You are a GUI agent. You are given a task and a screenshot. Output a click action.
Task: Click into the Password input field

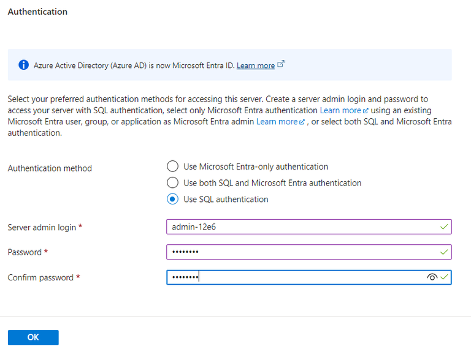pyautogui.click(x=301, y=252)
